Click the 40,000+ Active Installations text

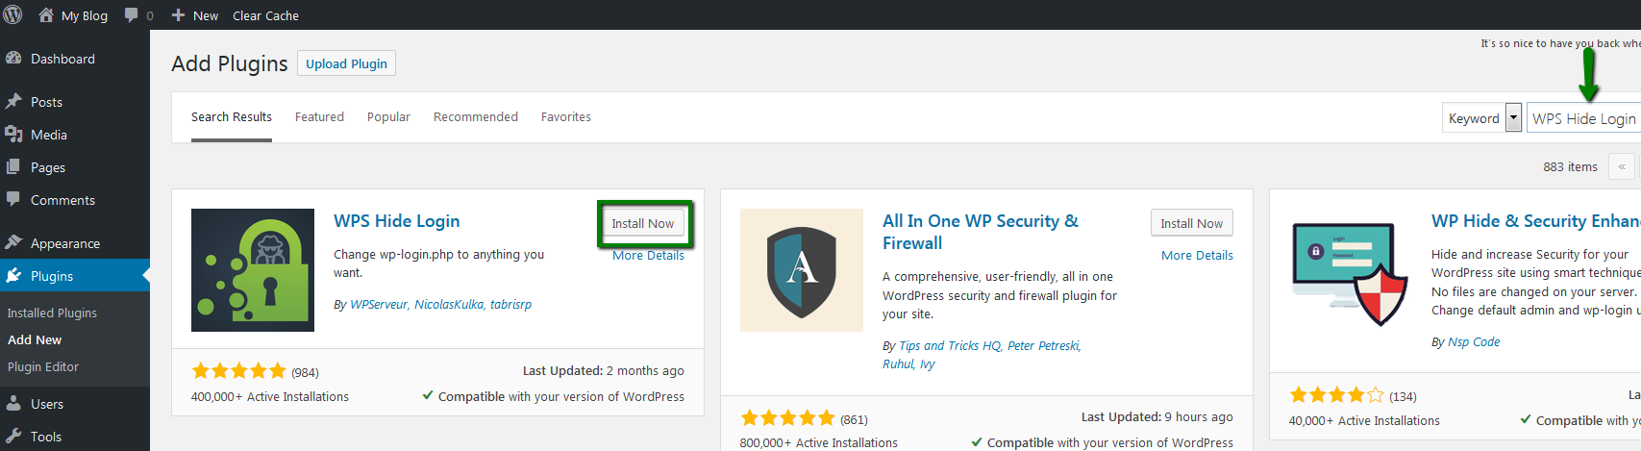pyautogui.click(x=1364, y=420)
